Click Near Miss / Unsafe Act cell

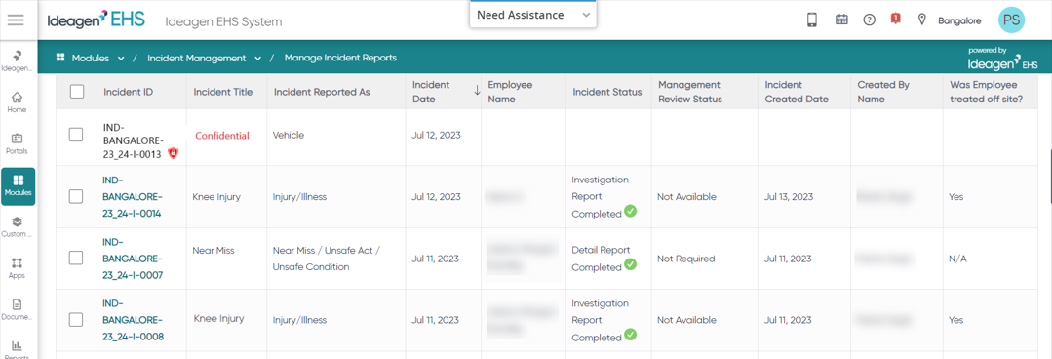[327, 259]
